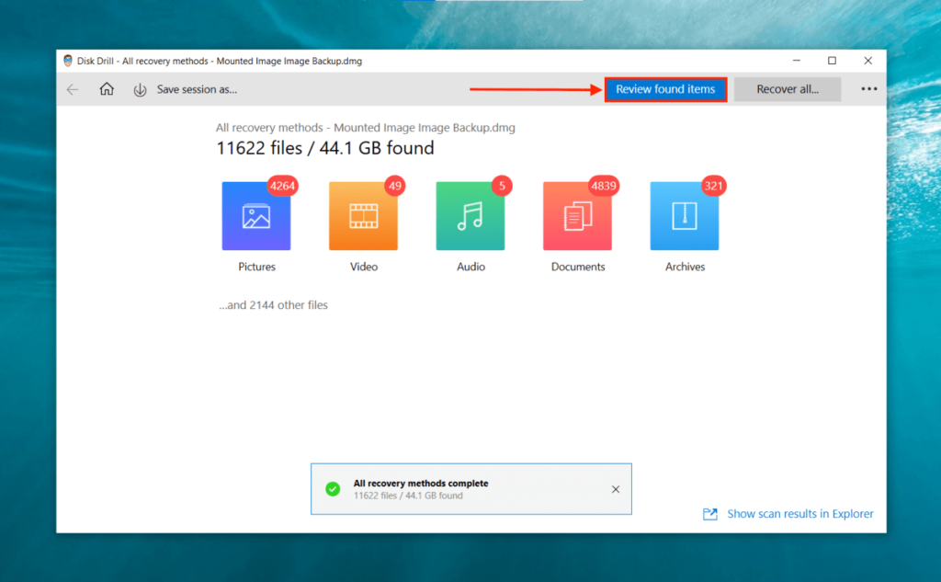Click the 4264 badge on Pictures

pyautogui.click(x=282, y=186)
